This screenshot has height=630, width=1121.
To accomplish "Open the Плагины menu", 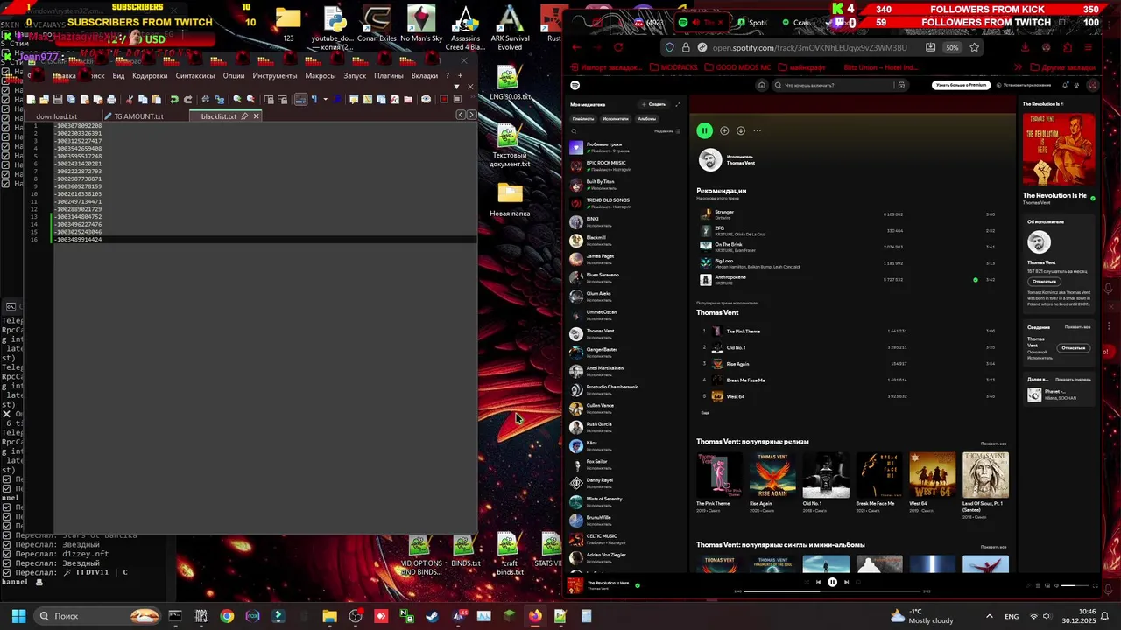I will 389,76.
